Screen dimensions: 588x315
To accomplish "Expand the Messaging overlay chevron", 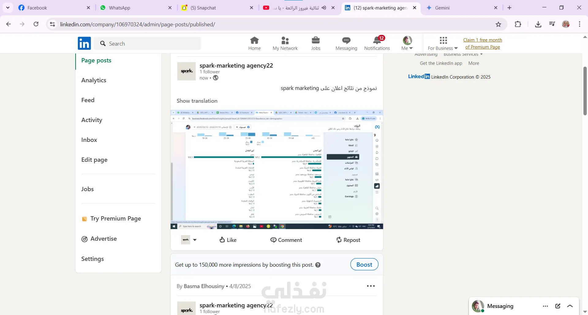I will click(x=570, y=306).
